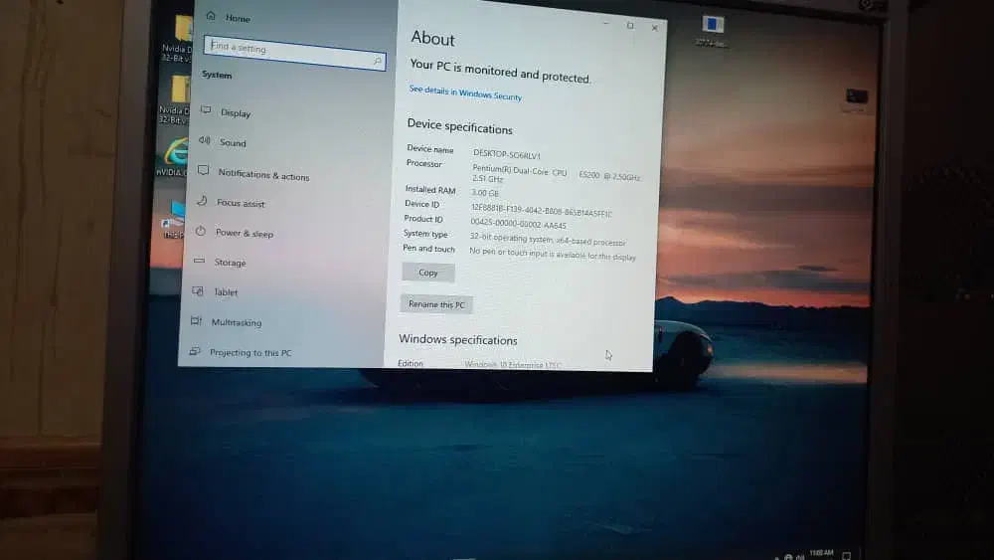Viewport: 994px width, 560px height.
Task: Click the Device specifications heading
Action: (x=459, y=126)
